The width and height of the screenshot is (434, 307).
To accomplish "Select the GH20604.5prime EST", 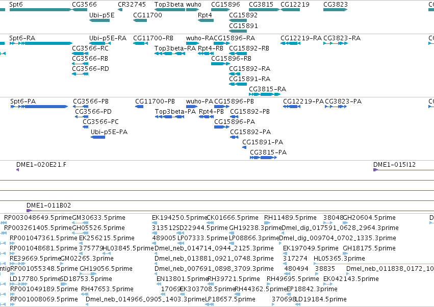I will pyautogui.click(x=345, y=223).
